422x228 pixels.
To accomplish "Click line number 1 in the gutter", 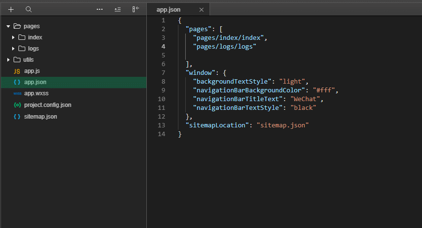I will point(163,20).
